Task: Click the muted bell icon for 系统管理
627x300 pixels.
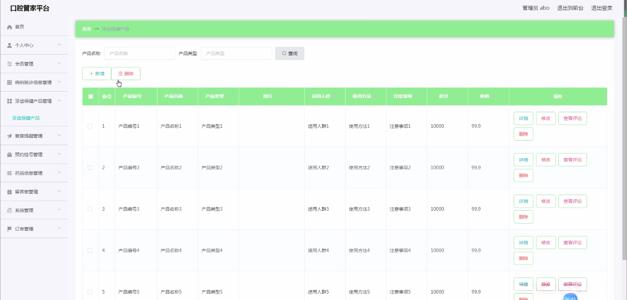Action: (10, 210)
